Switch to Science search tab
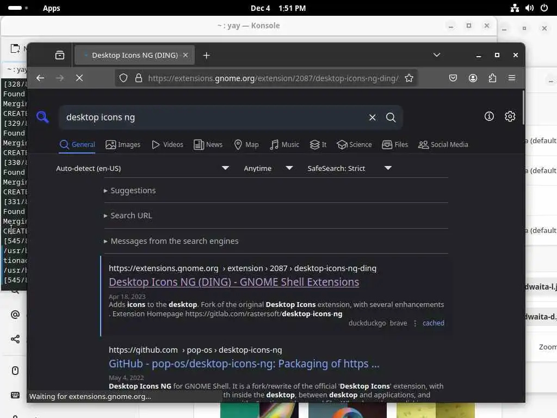 pos(354,145)
